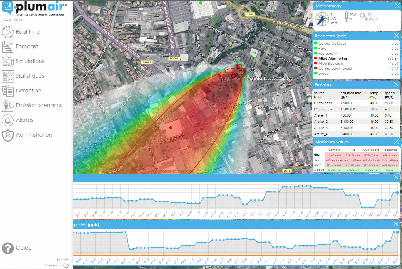Screen dimensions: 402x269
Task: Click the large red source marker on map
Action: click(x=233, y=76)
